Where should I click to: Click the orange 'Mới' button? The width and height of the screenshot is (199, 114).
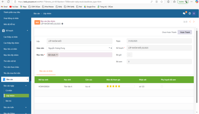coord(37,23)
